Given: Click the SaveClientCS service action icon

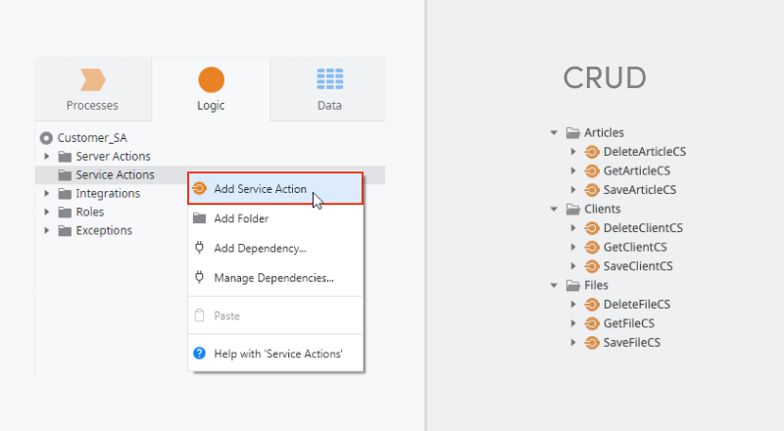Looking at the screenshot, I should [x=592, y=266].
